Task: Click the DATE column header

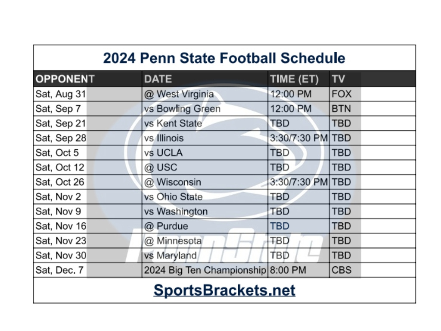Action: pyautogui.click(x=158, y=79)
